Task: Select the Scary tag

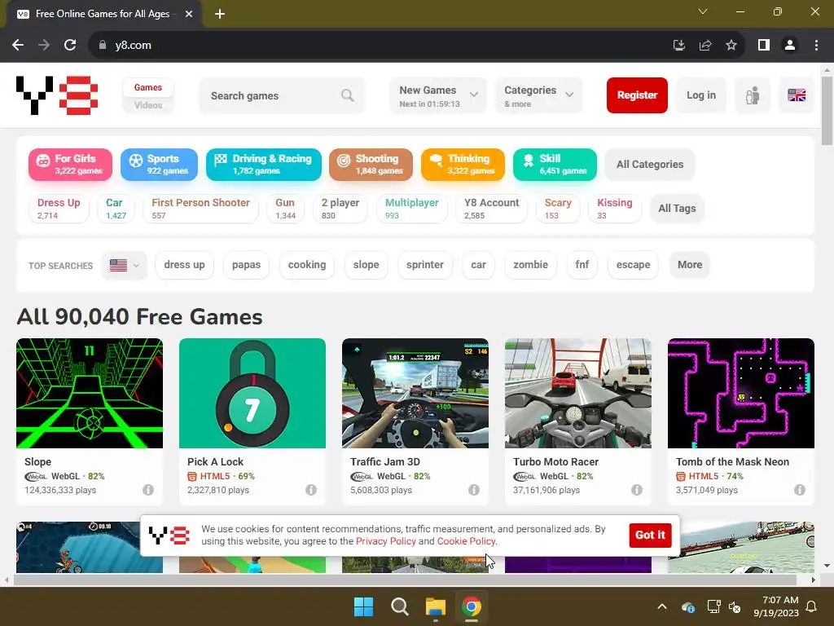Action: [557, 208]
